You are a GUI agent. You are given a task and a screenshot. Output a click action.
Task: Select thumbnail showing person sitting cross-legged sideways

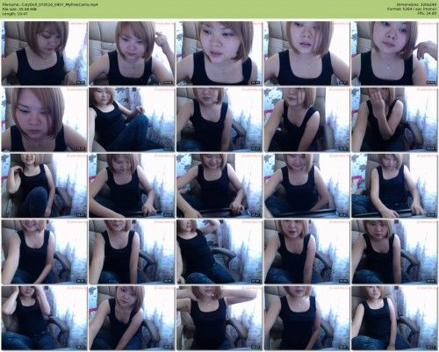pyautogui.click(x=132, y=119)
